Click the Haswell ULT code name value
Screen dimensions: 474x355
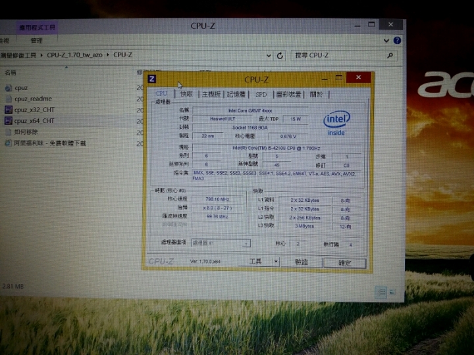223,119
